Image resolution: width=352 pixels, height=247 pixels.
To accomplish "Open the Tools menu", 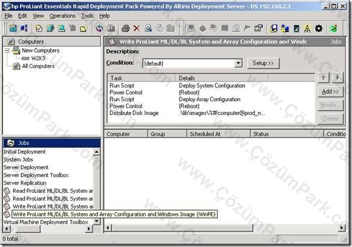I will click(87, 16).
